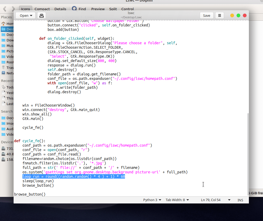Search for Documents in sidebar
The image size is (263, 221).
point(7,118)
